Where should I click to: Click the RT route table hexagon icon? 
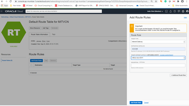click(x=14, y=32)
